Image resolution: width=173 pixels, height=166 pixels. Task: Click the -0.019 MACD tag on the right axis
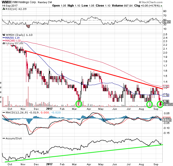(167, 120)
